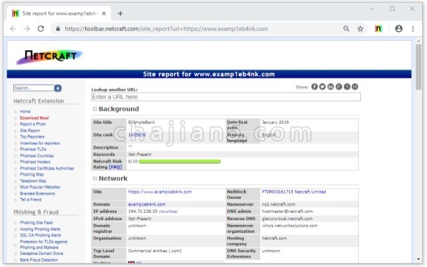Screen dimensions: 427x267
Task: Select the hostmaster@netcraft.com DNS admin text
Action: coord(288,212)
